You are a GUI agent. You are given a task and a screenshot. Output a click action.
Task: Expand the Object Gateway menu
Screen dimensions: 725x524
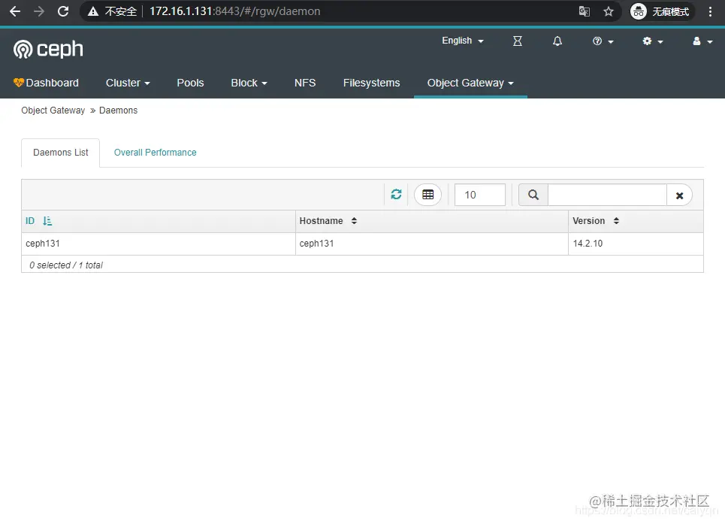(x=470, y=83)
